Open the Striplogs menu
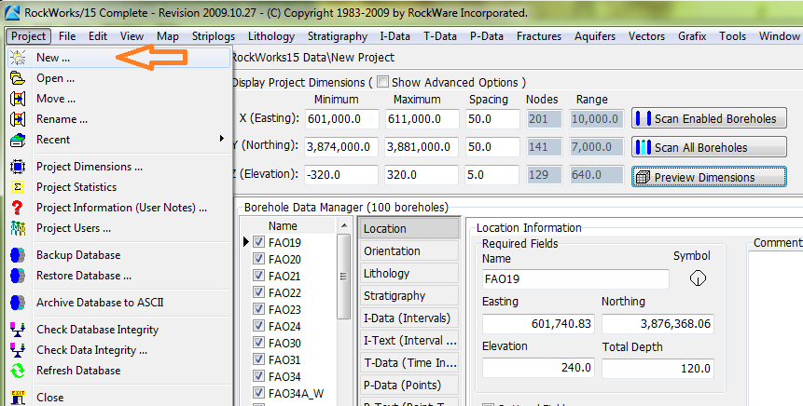Image resolution: width=803 pixels, height=406 pixels. (213, 36)
